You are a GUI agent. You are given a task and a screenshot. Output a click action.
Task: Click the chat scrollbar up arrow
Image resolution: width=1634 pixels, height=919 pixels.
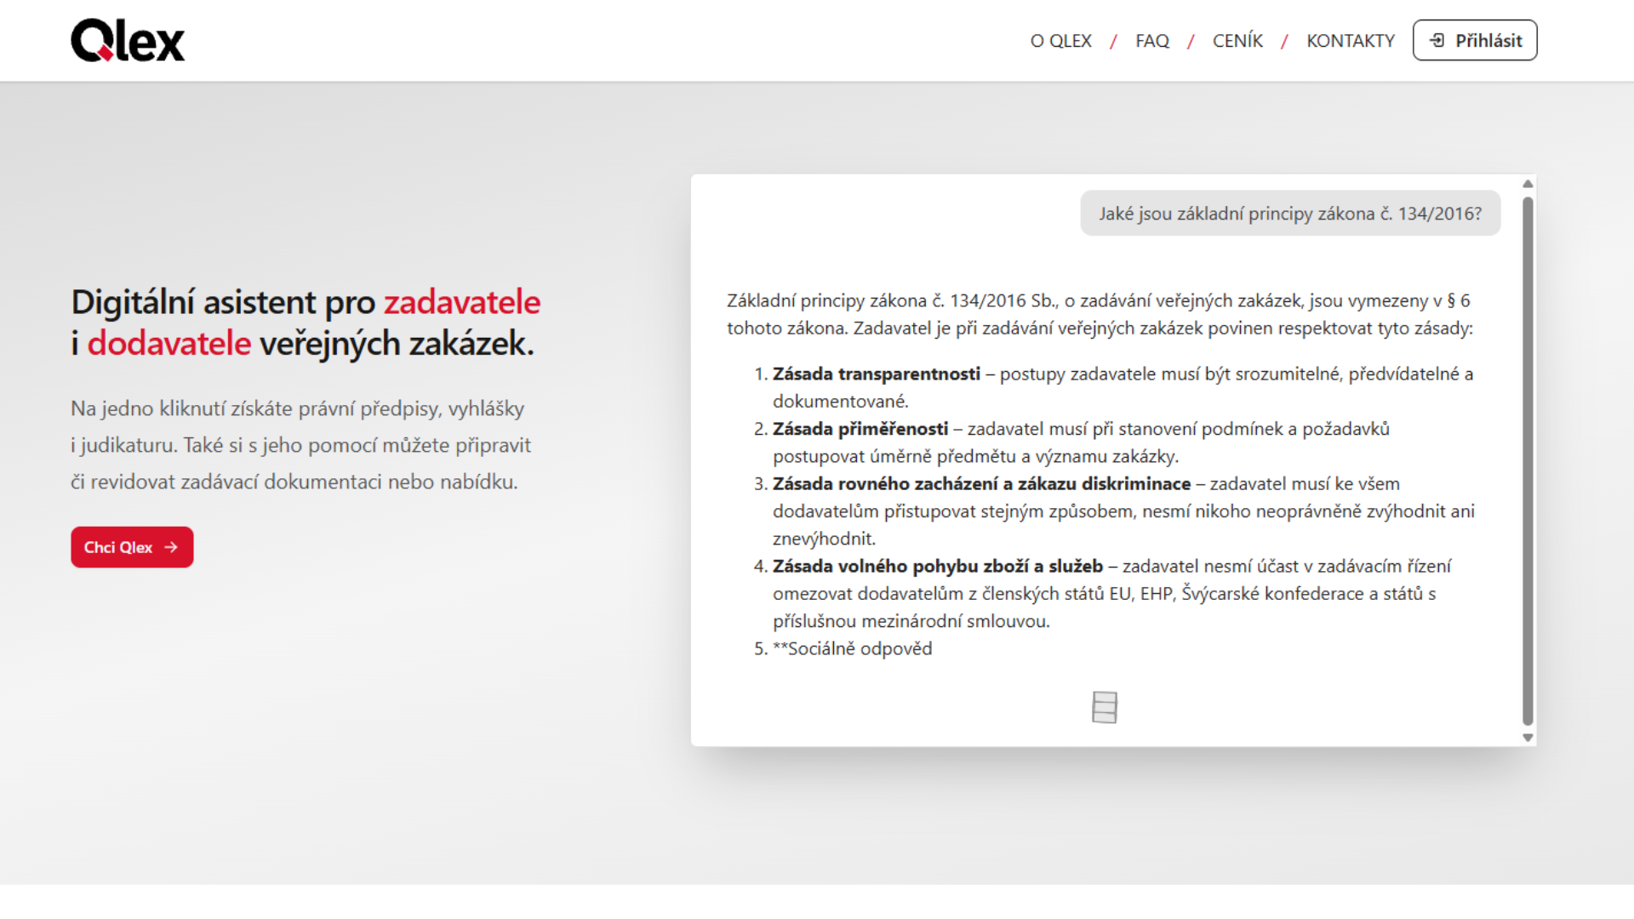[x=1528, y=184]
